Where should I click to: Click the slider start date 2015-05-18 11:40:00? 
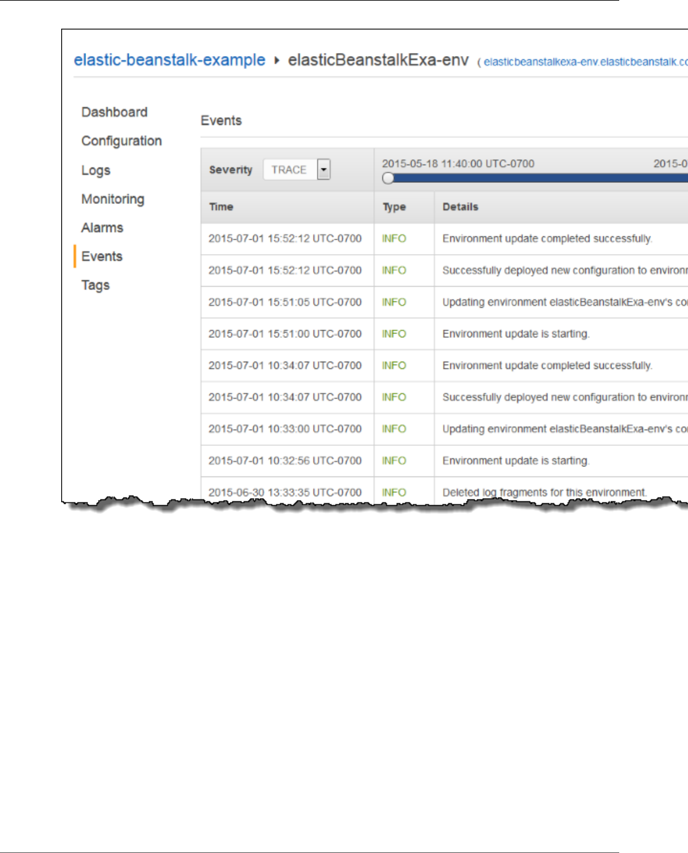tap(458, 164)
